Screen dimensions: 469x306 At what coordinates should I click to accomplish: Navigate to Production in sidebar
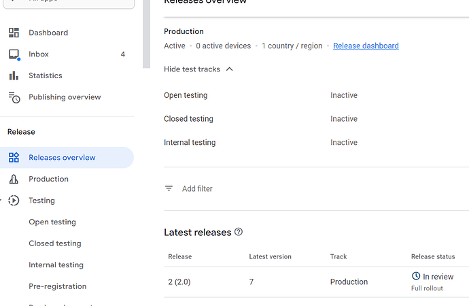(48, 179)
